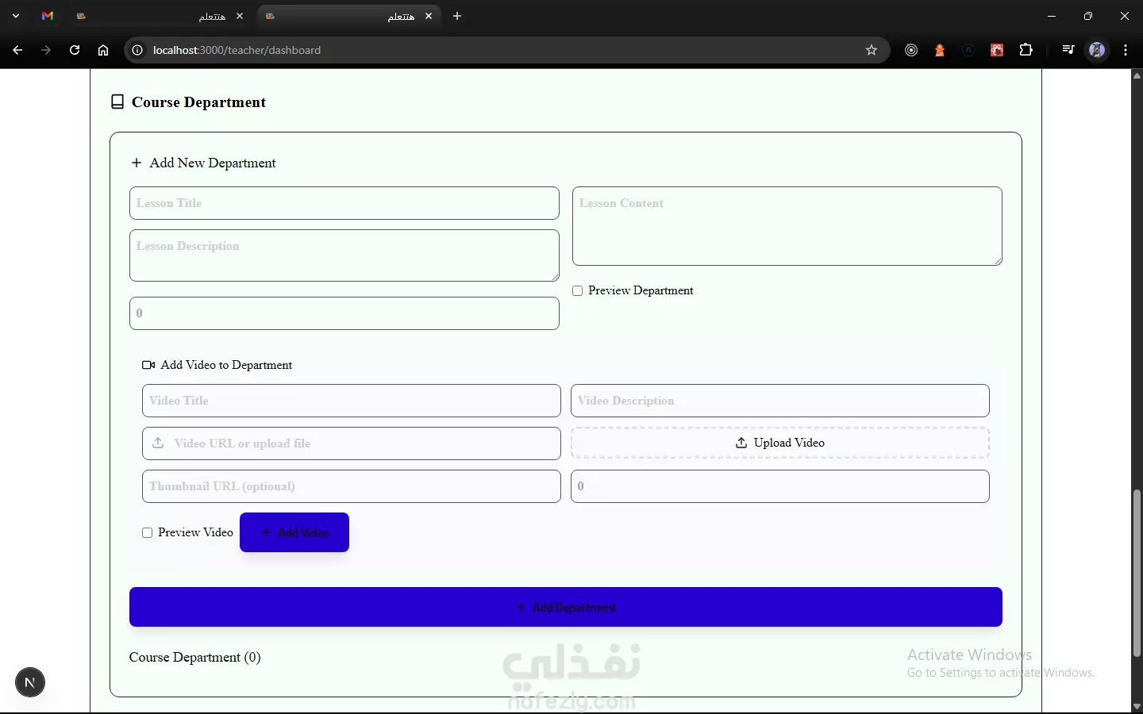Bookmark this page with the star

pyautogui.click(x=872, y=50)
